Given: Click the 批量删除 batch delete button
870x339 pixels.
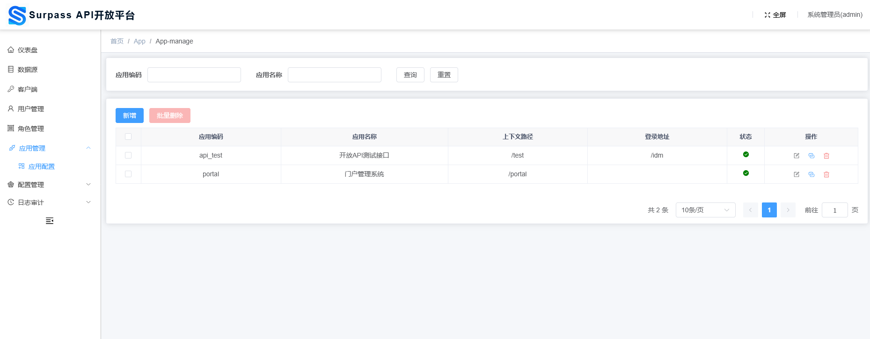Looking at the screenshot, I should (170, 115).
